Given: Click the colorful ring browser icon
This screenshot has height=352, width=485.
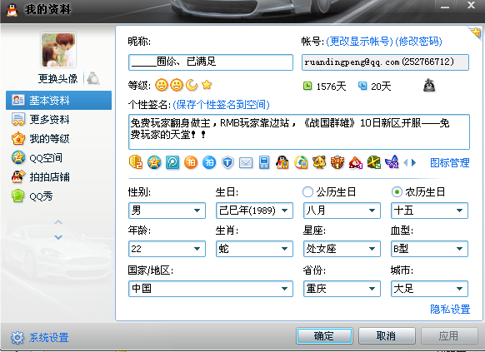Looking at the screenshot, I should (301, 162).
